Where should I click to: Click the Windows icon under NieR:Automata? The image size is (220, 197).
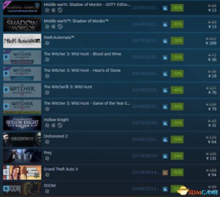click(x=47, y=43)
